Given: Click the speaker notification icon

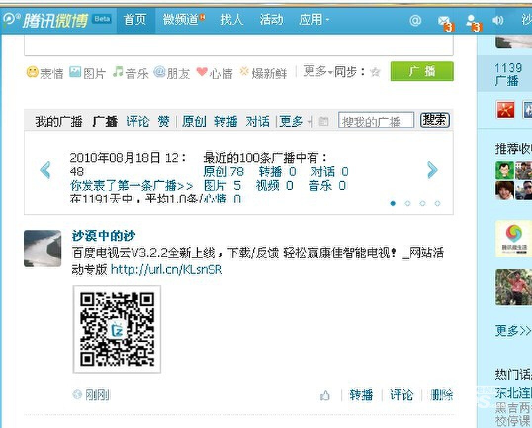Looking at the screenshot, I should coord(498,20).
